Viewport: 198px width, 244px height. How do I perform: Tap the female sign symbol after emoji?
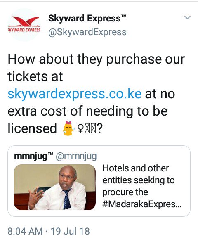tap(80, 129)
